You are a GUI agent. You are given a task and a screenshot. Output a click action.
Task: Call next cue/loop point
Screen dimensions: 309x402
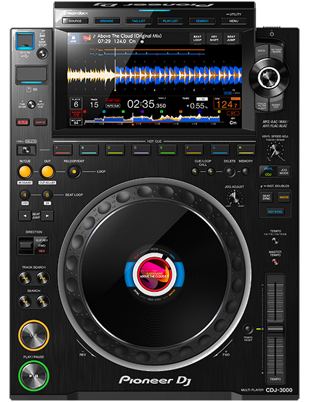(210, 171)
